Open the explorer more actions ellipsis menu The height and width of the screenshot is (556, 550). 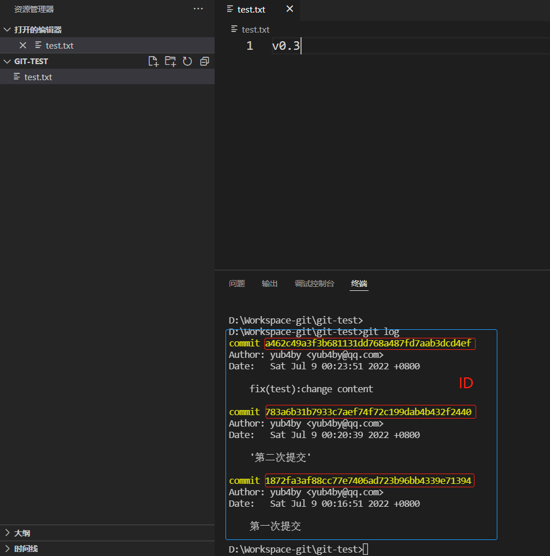click(x=198, y=9)
